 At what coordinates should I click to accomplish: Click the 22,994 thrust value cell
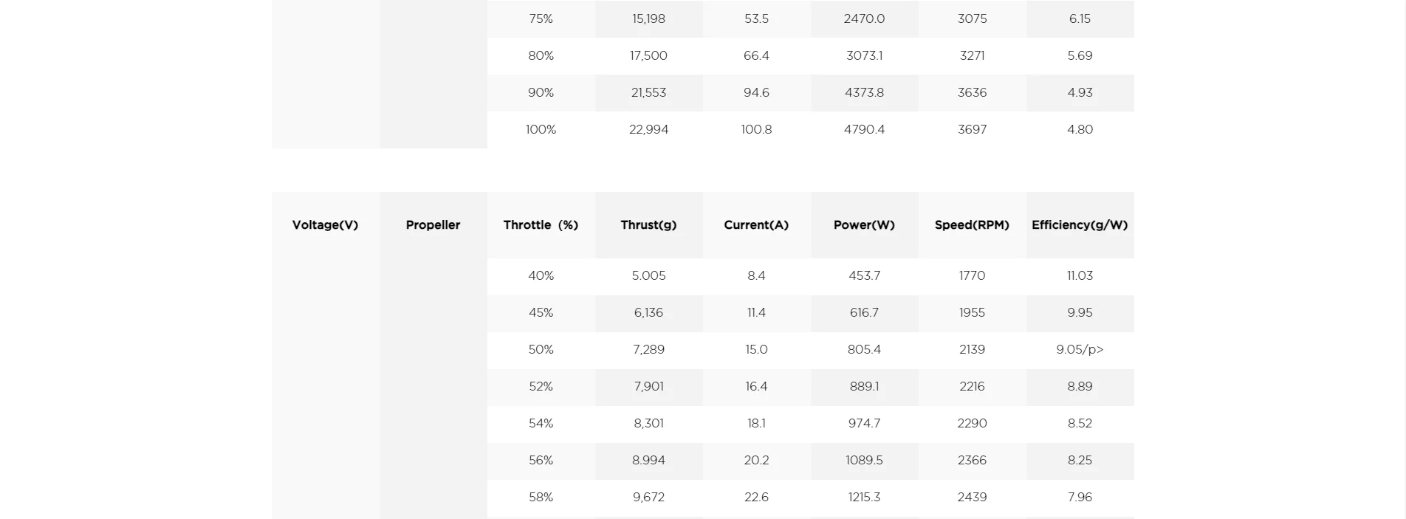coord(648,130)
